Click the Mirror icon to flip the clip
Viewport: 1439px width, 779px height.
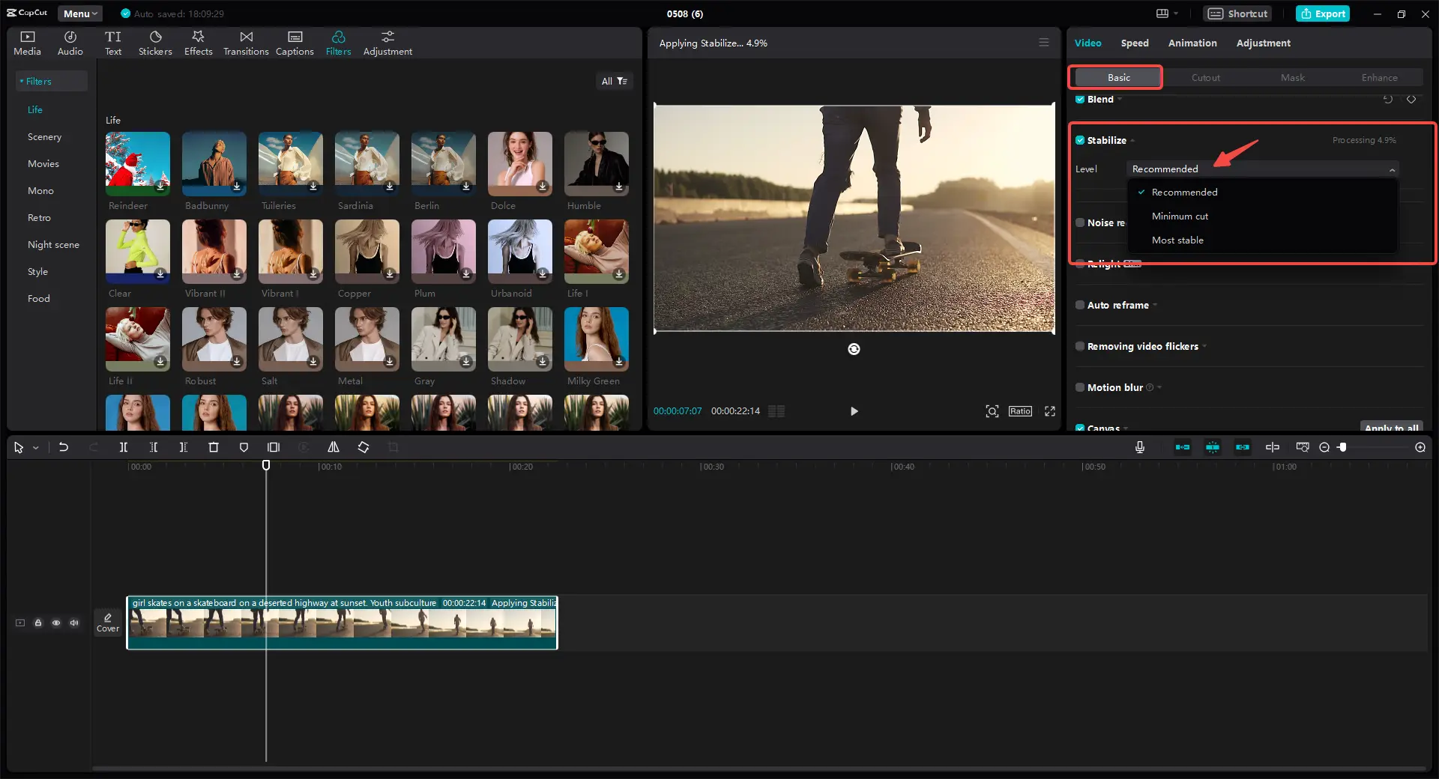tap(334, 447)
